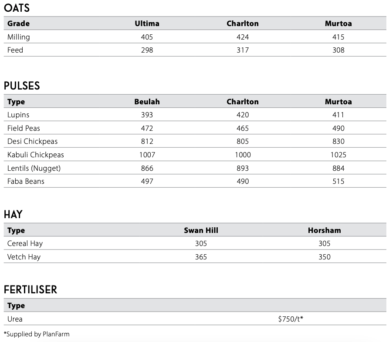The width and height of the screenshot is (389, 342).
Task: Select Field Peas price at Beulah
Action: pos(147,128)
